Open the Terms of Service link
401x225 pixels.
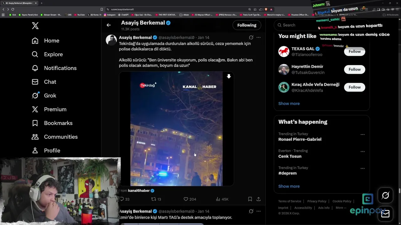tap(289, 201)
